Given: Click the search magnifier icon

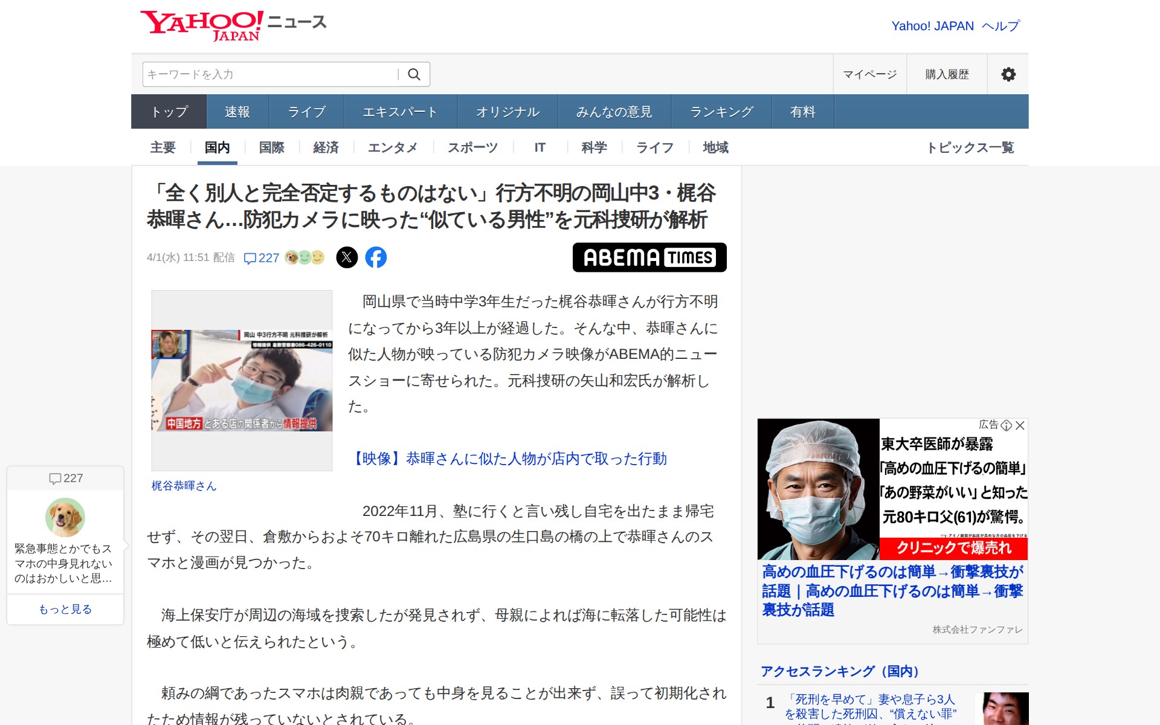Looking at the screenshot, I should (x=414, y=74).
